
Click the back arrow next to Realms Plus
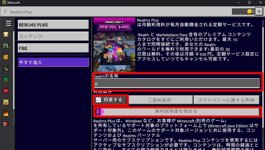pos(5,12)
